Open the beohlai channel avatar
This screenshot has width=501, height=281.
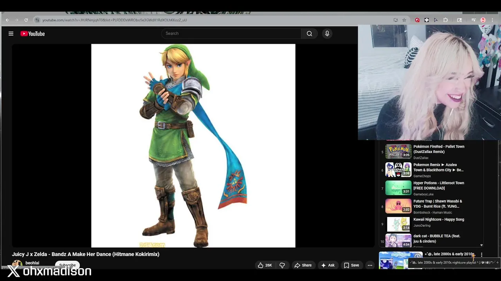[17, 264]
